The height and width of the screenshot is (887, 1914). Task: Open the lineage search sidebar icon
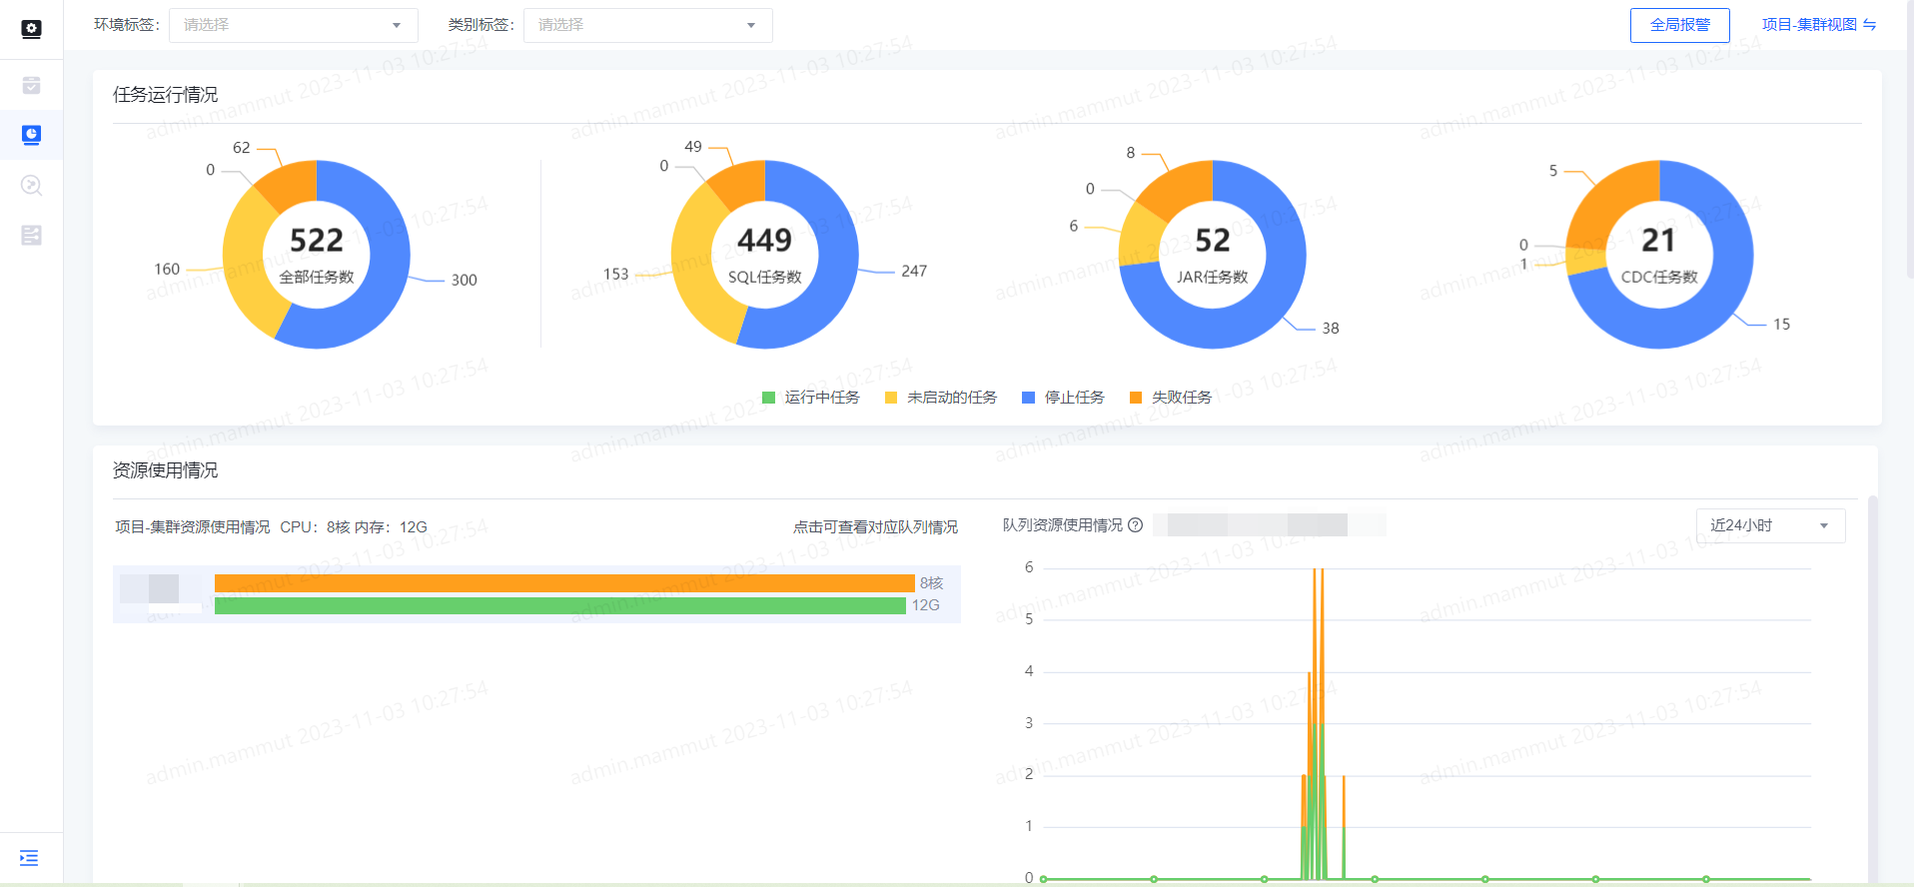click(31, 185)
